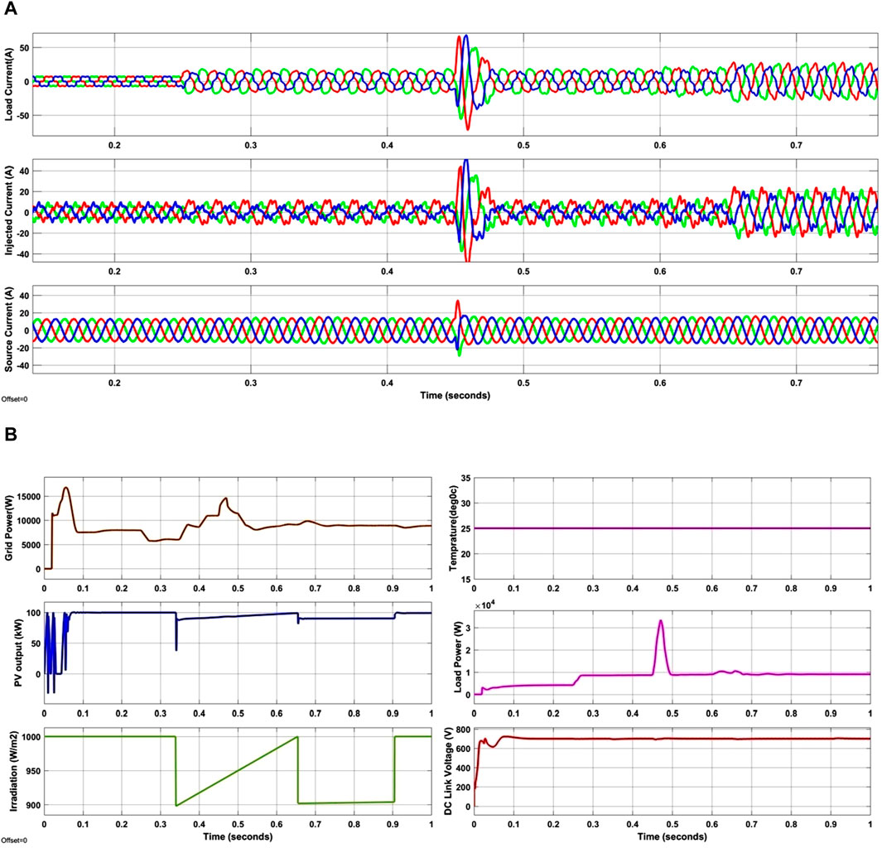This screenshot has width=882, height=848.
Task: Click the "800" tick on DC Link Voltage axis
Action: click(463, 730)
